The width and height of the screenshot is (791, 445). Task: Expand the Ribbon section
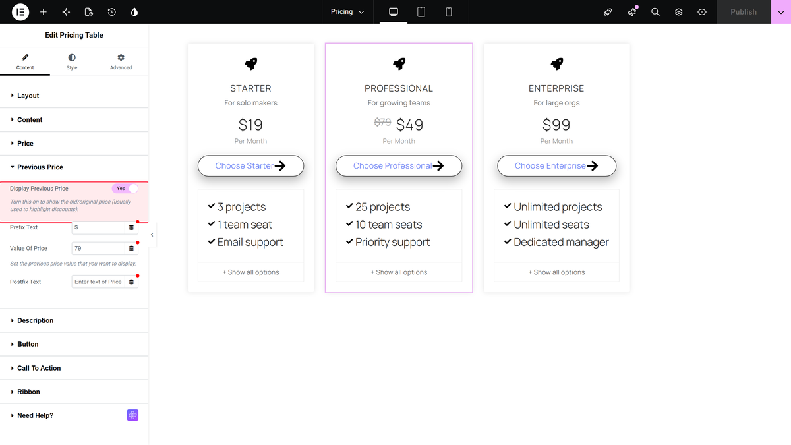click(74, 392)
